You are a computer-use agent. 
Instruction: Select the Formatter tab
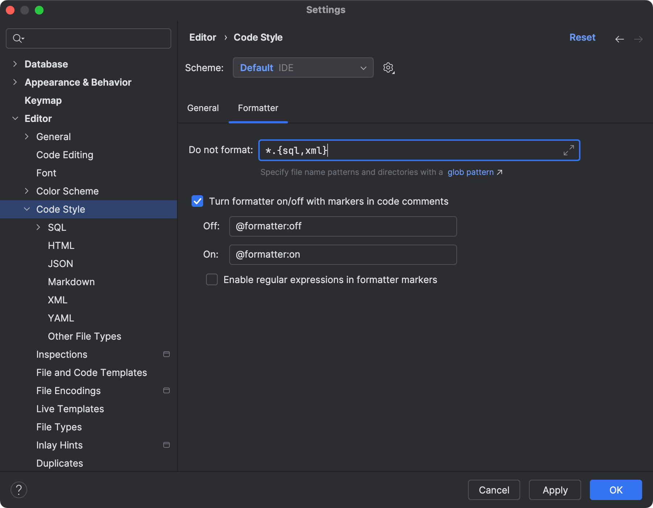258,108
